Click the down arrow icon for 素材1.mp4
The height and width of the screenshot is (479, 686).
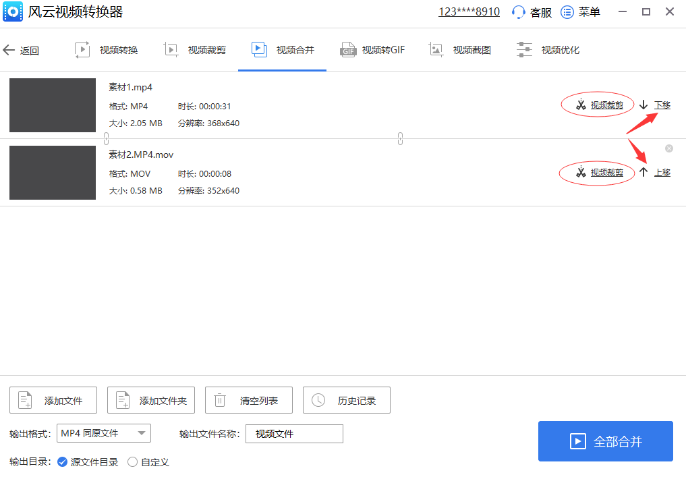tap(643, 105)
